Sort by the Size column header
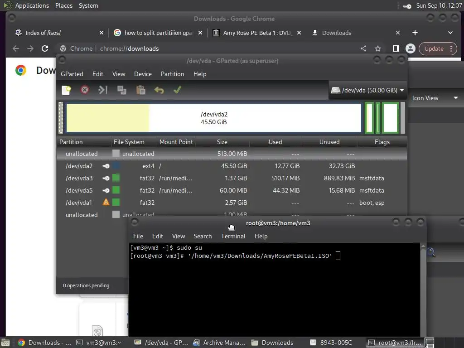Viewport: 464px width, 348px height. (222, 142)
